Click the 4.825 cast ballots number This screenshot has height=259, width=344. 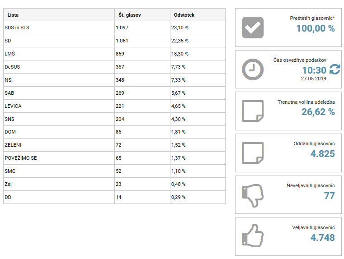[x=322, y=154]
